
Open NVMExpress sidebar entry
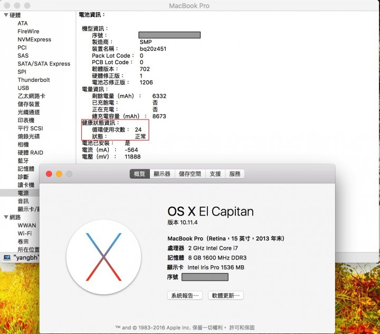pos(34,39)
